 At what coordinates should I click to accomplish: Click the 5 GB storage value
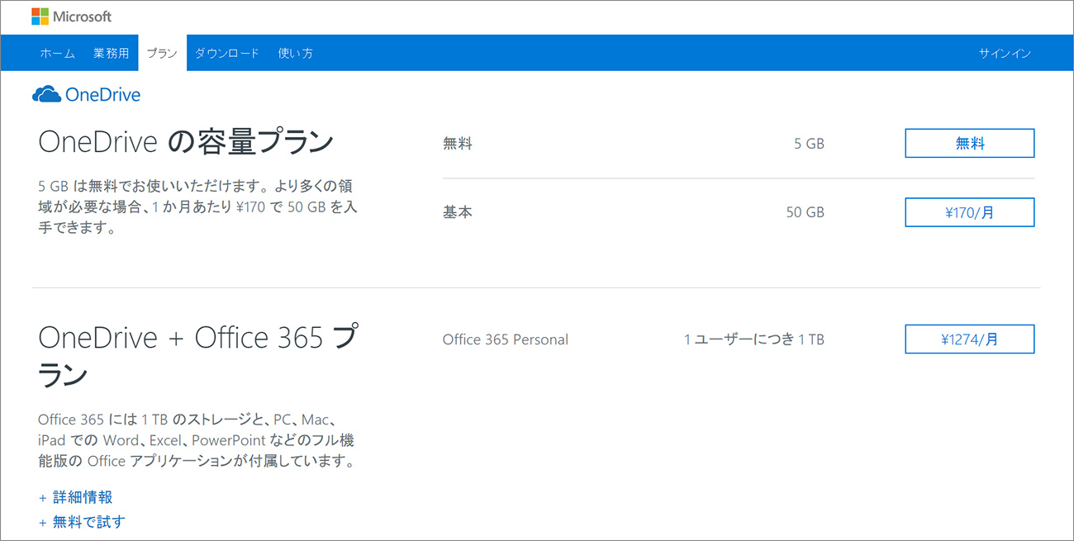pos(810,144)
